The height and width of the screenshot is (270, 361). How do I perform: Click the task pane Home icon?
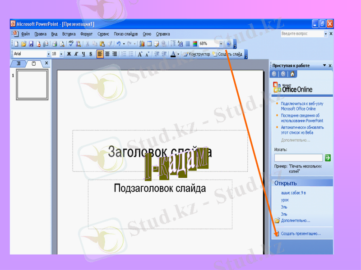[292, 74]
